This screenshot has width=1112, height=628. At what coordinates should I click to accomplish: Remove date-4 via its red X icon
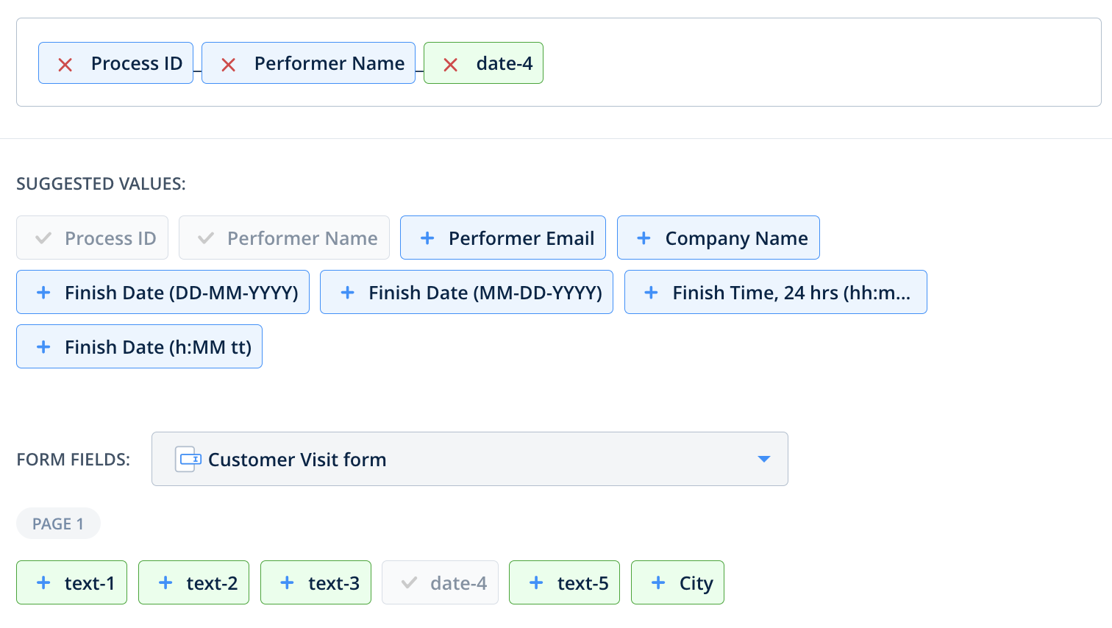pyautogui.click(x=449, y=63)
